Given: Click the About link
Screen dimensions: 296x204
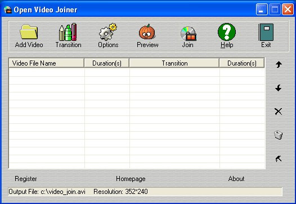Looking at the screenshot, I should (236, 179).
